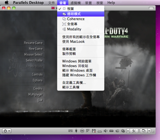Screen dimensions: 160x140
Task: Click the window resize grip corner
Action: point(153,132)
